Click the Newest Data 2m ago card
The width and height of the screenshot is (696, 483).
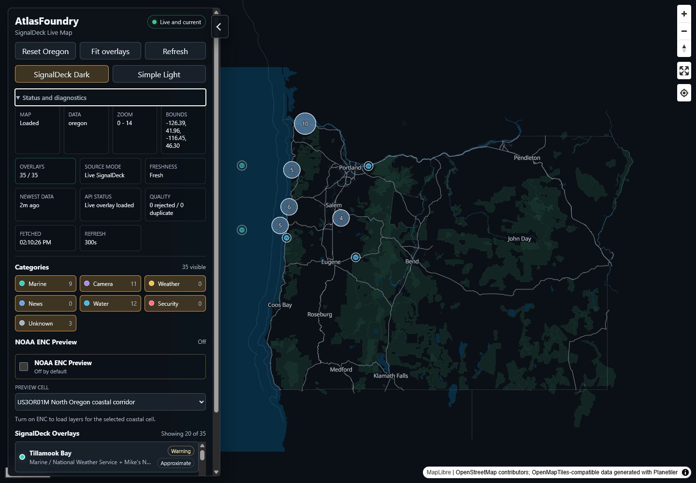[45, 204]
